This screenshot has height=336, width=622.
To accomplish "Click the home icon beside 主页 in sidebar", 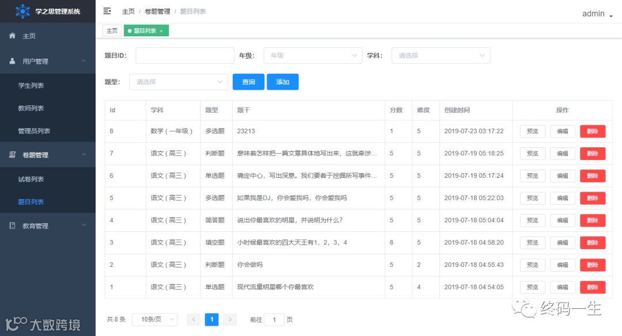I will (12, 36).
